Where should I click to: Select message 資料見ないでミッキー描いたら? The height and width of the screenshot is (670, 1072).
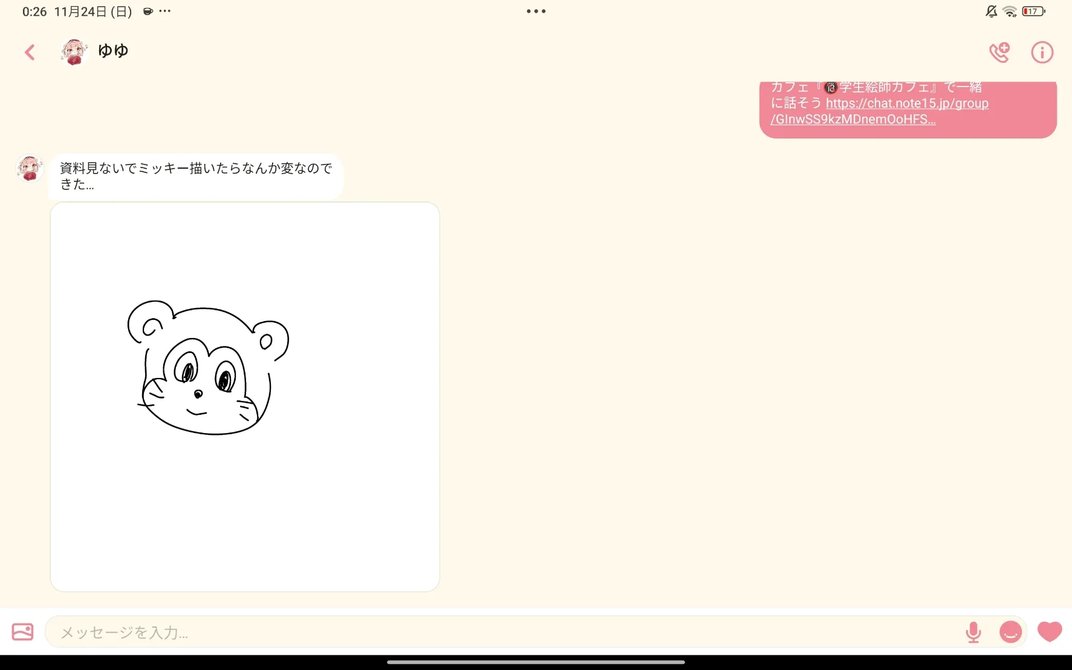196,176
